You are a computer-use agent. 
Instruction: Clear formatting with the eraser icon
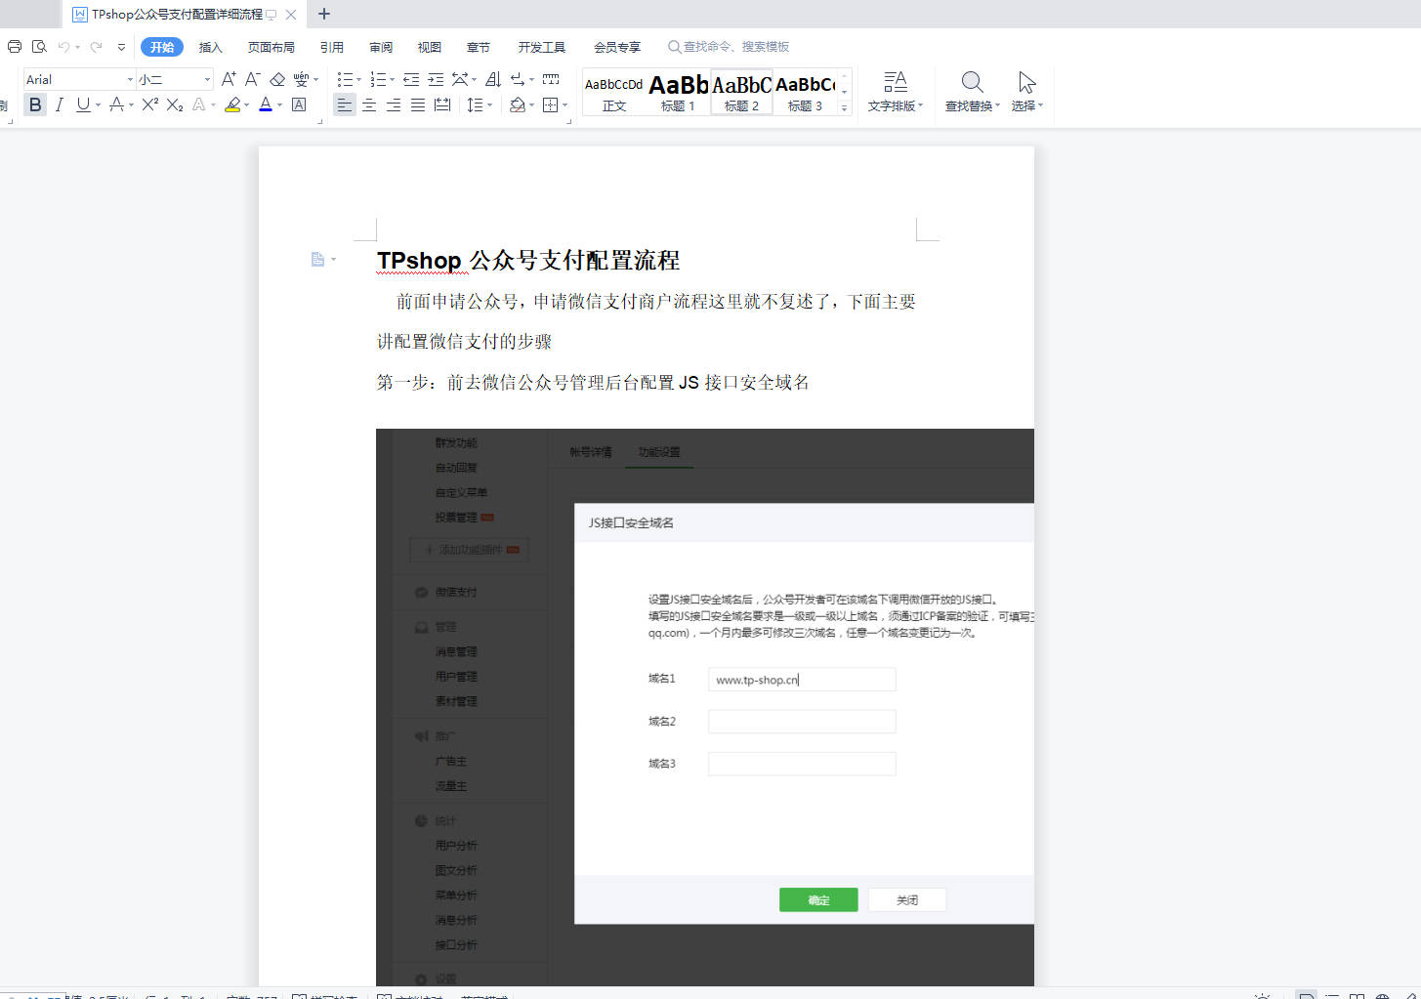coord(277,79)
